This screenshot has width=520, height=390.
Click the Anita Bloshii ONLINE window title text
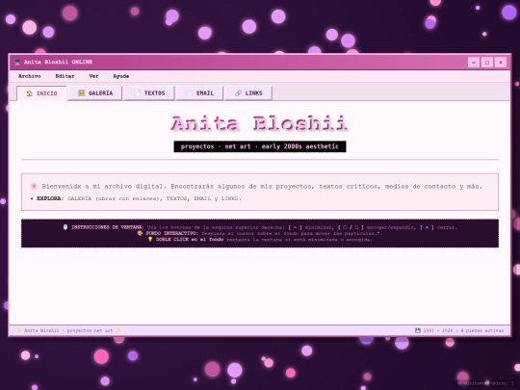(58, 62)
